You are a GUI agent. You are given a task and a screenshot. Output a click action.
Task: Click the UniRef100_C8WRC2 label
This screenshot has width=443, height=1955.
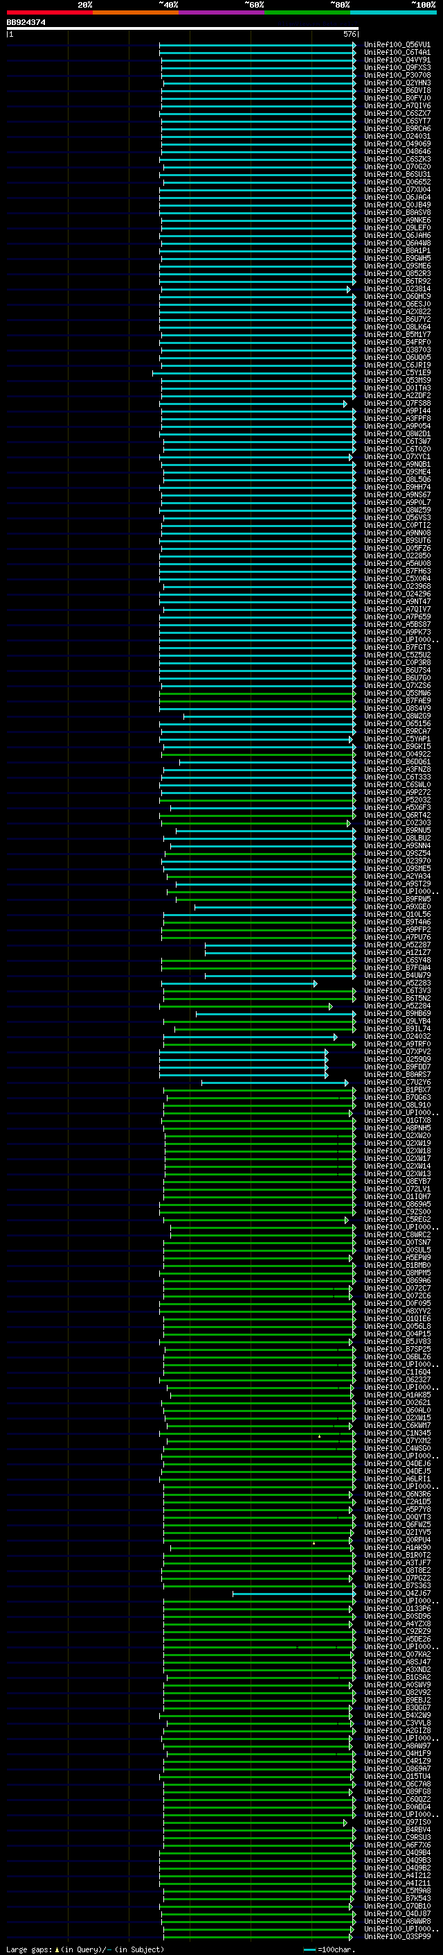pyautogui.click(x=397, y=1234)
